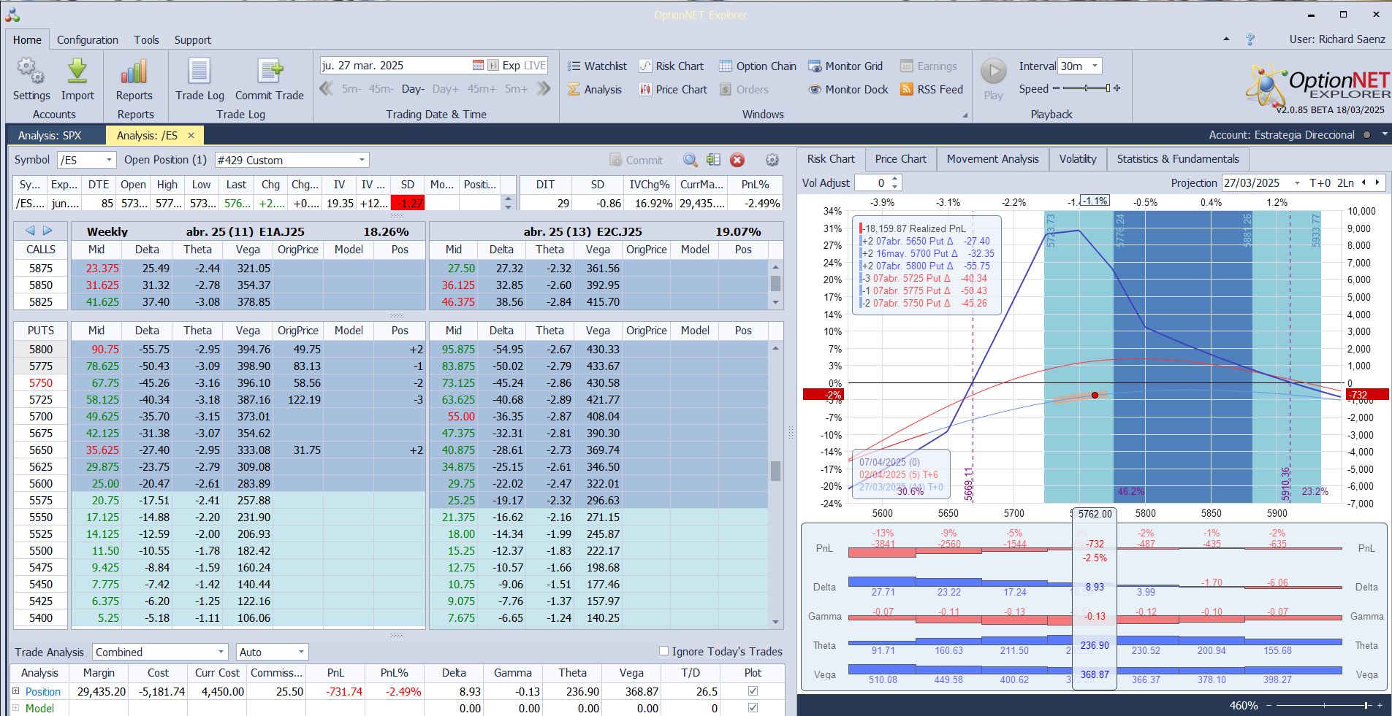Open the Interval 30m dropdown
The image size is (1392, 716).
1094,66
